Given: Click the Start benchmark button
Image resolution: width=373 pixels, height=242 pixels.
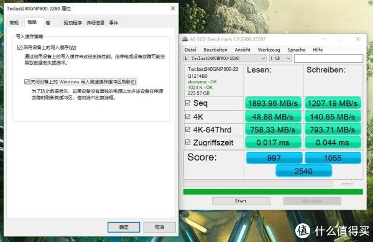Looking at the screenshot, I should click(241, 201).
